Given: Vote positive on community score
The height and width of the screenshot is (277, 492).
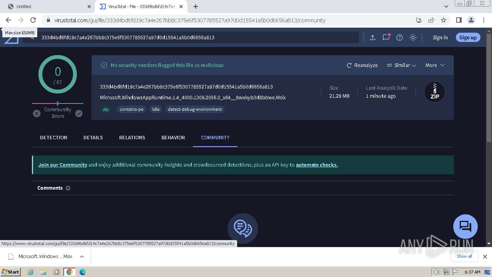Looking at the screenshot, I should (79, 113).
